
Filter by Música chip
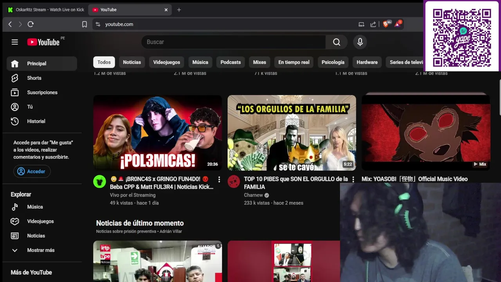pyautogui.click(x=200, y=62)
